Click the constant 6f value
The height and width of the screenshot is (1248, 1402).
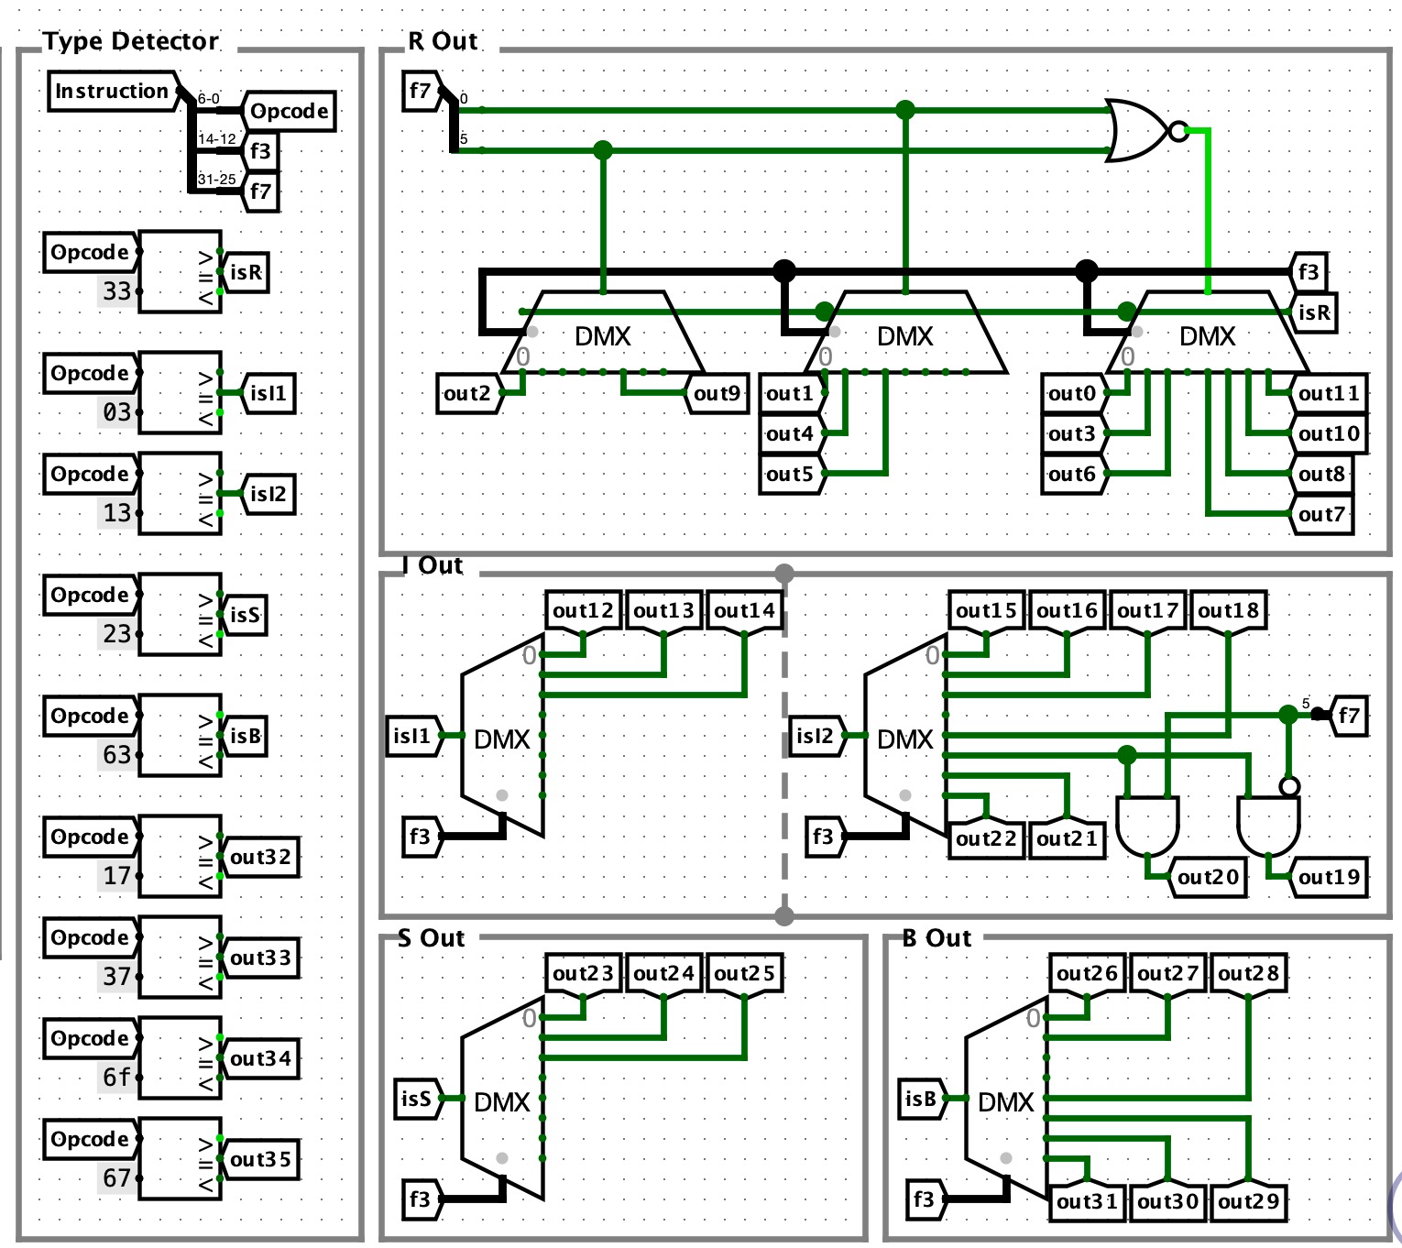point(117,1078)
